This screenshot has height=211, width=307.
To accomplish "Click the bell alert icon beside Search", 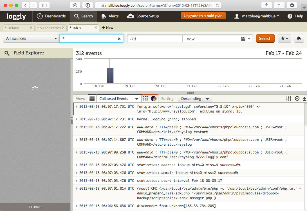I will pos(299,38).
